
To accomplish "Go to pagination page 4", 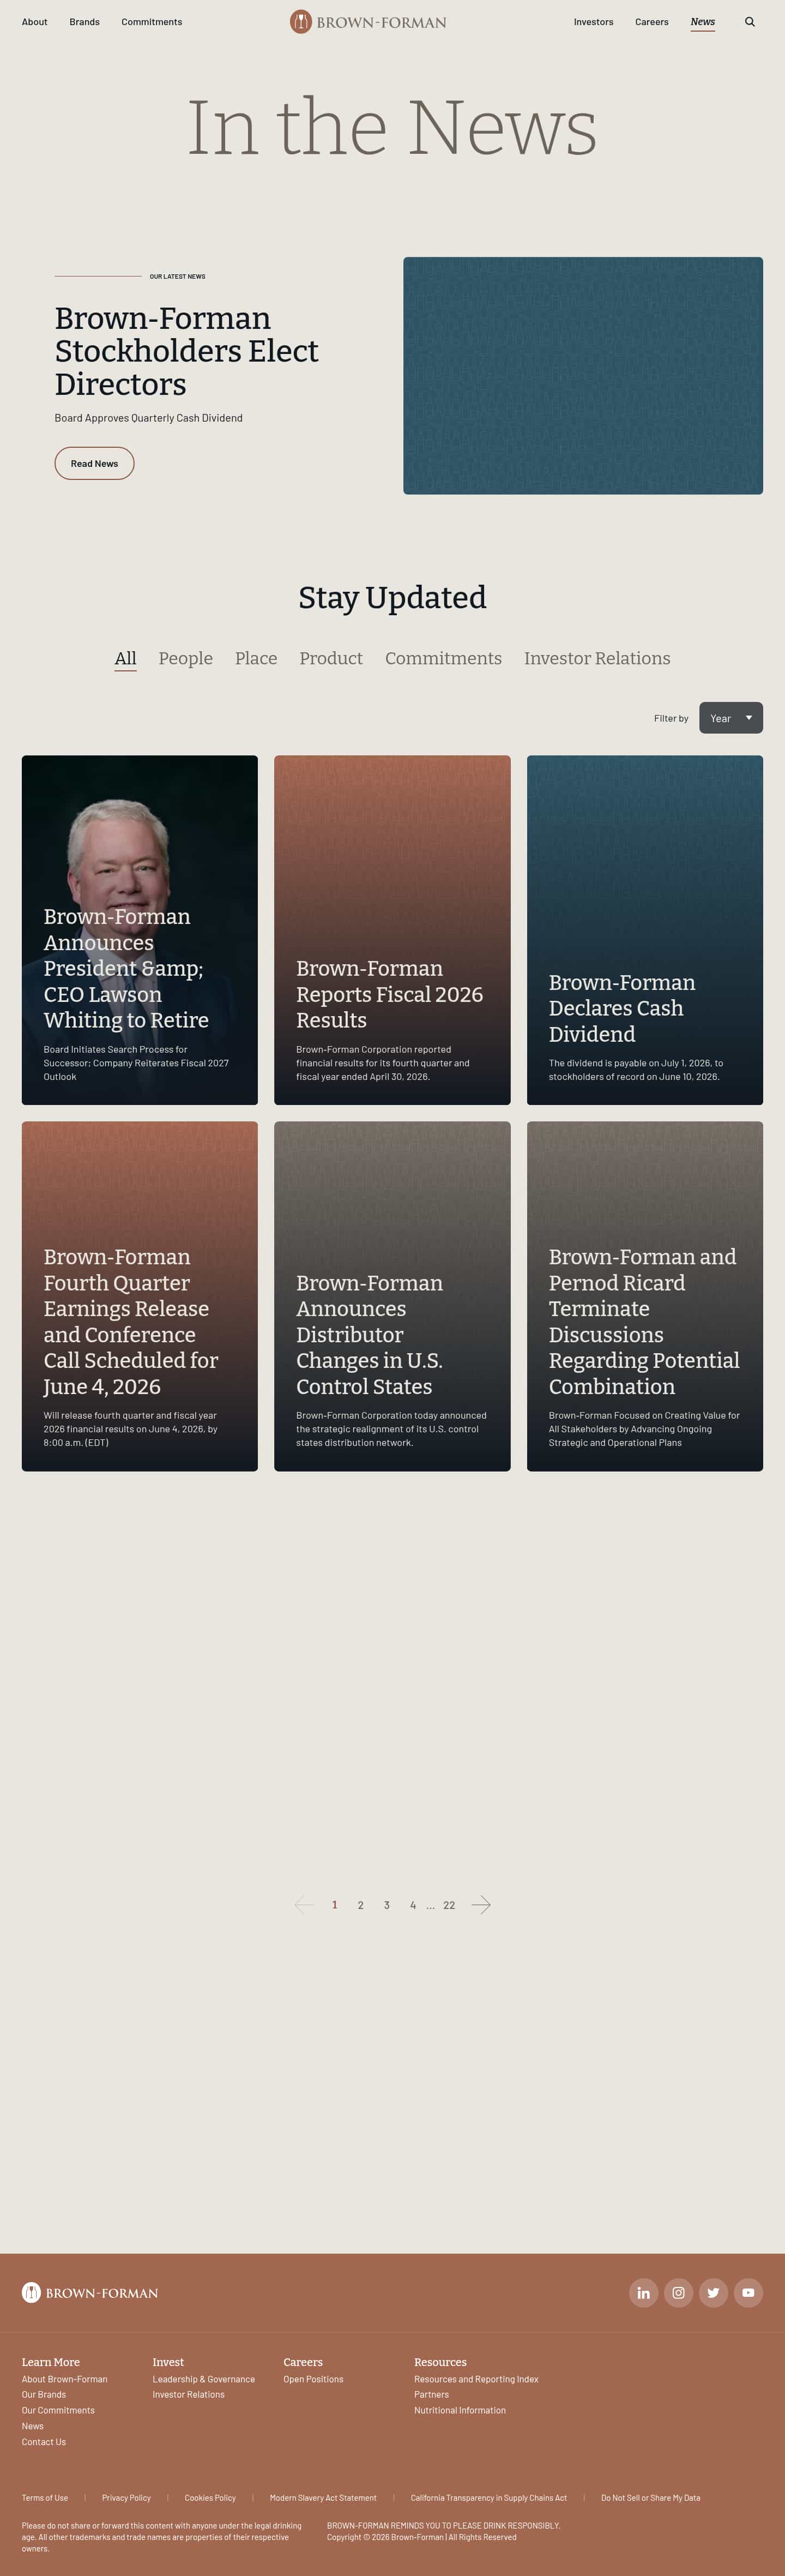I will [x=413, y=1905].
